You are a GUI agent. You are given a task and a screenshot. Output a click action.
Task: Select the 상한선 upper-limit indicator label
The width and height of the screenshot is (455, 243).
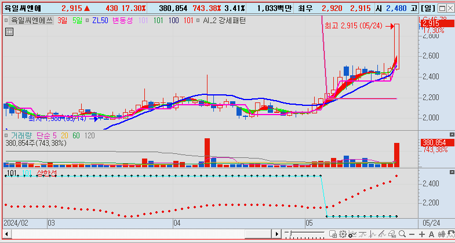click(x=46, y=172)
